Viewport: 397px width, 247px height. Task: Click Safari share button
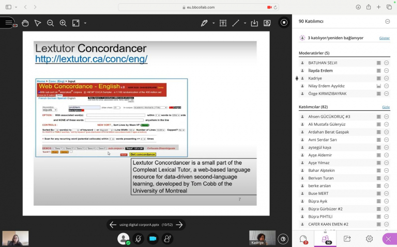(369, 7)
